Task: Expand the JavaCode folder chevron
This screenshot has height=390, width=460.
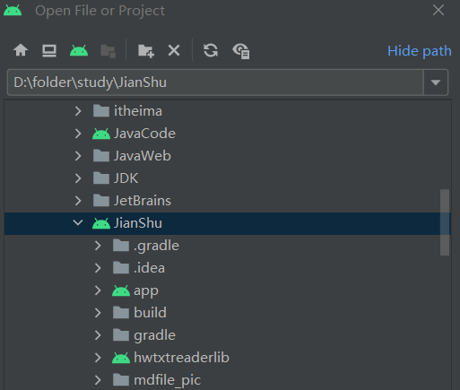Action: click(x=78, y=134)
